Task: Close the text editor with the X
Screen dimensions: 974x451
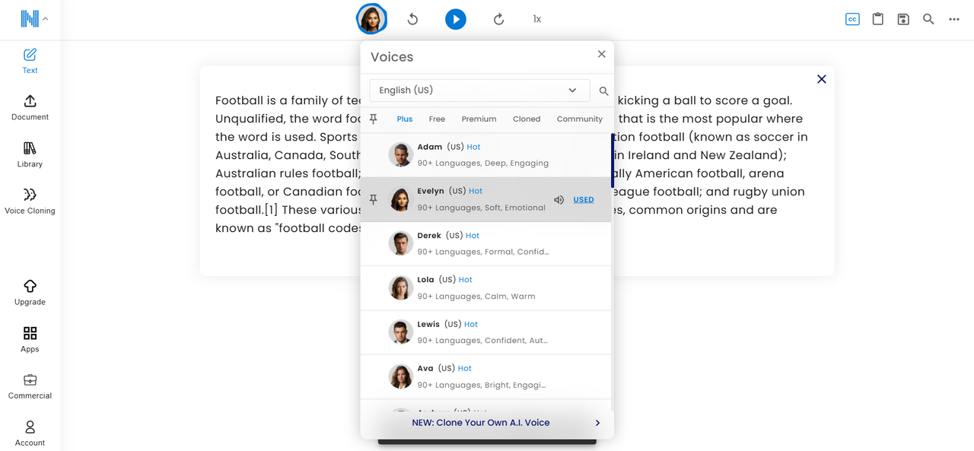Action: pyautogui.click(x=822, y=79)
